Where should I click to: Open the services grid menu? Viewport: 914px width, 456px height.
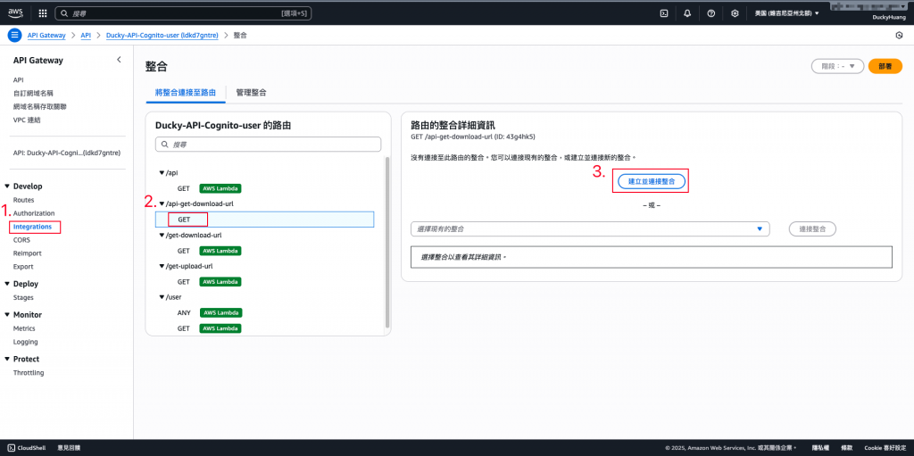[43, 12]
